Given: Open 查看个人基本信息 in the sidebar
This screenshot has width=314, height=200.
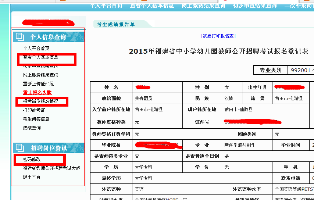Looking at the screenshot, I should [40, 57].
